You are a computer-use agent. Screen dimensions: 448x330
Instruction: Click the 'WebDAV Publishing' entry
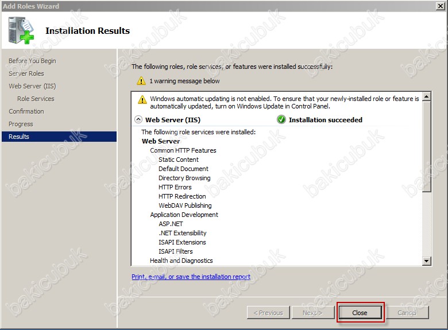click(x=185, y=205)
